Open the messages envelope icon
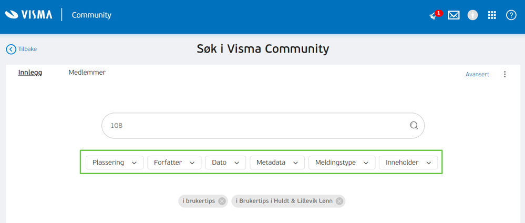The width and height of the screenshot is (525, 223). (454, 15)
